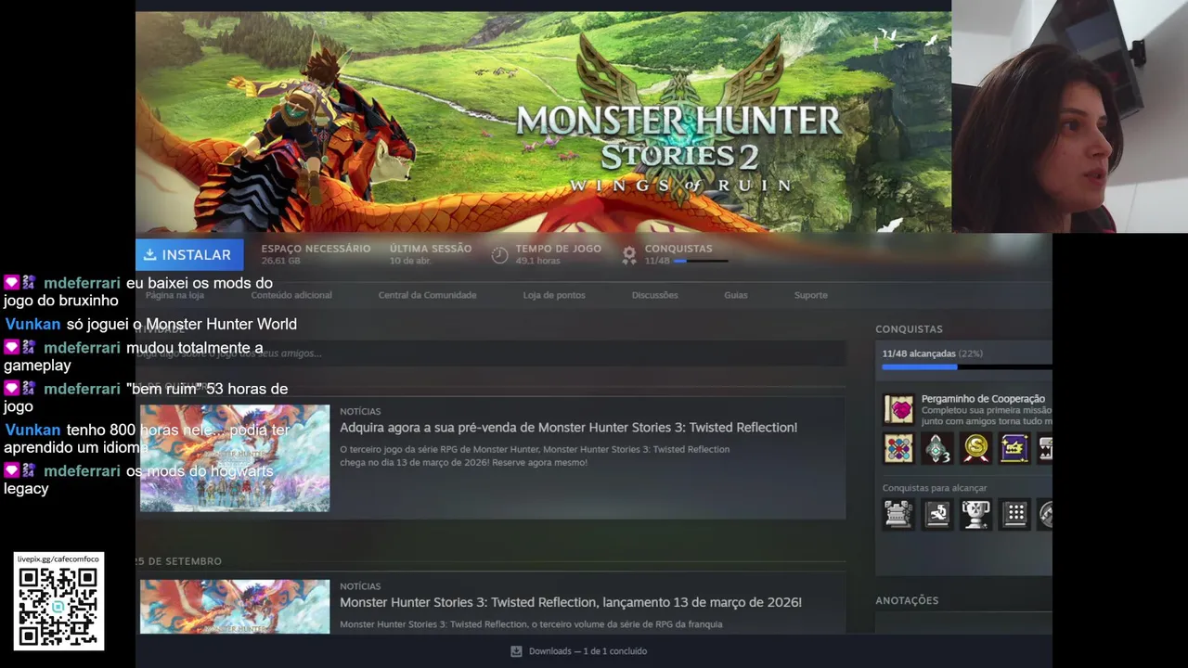Screen dimensions: 1188x668
Task: Click the stone with number 3 achievement
Action: (937, 448)
